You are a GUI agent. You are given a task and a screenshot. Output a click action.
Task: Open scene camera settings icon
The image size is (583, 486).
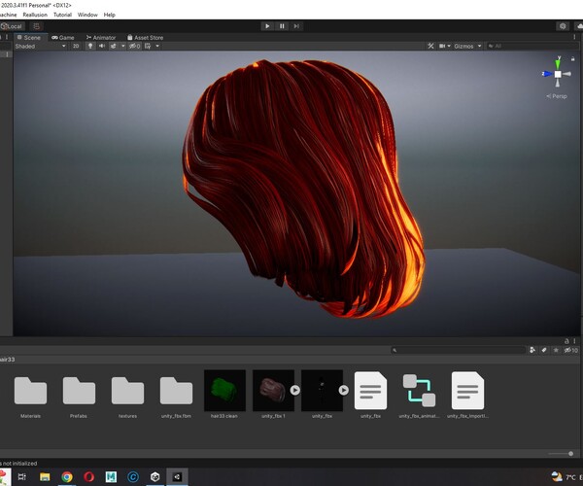442,46
